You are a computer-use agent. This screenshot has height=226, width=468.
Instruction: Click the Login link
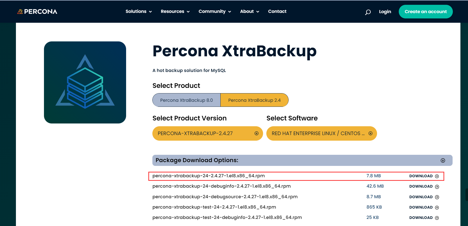(x=385, y=12)
